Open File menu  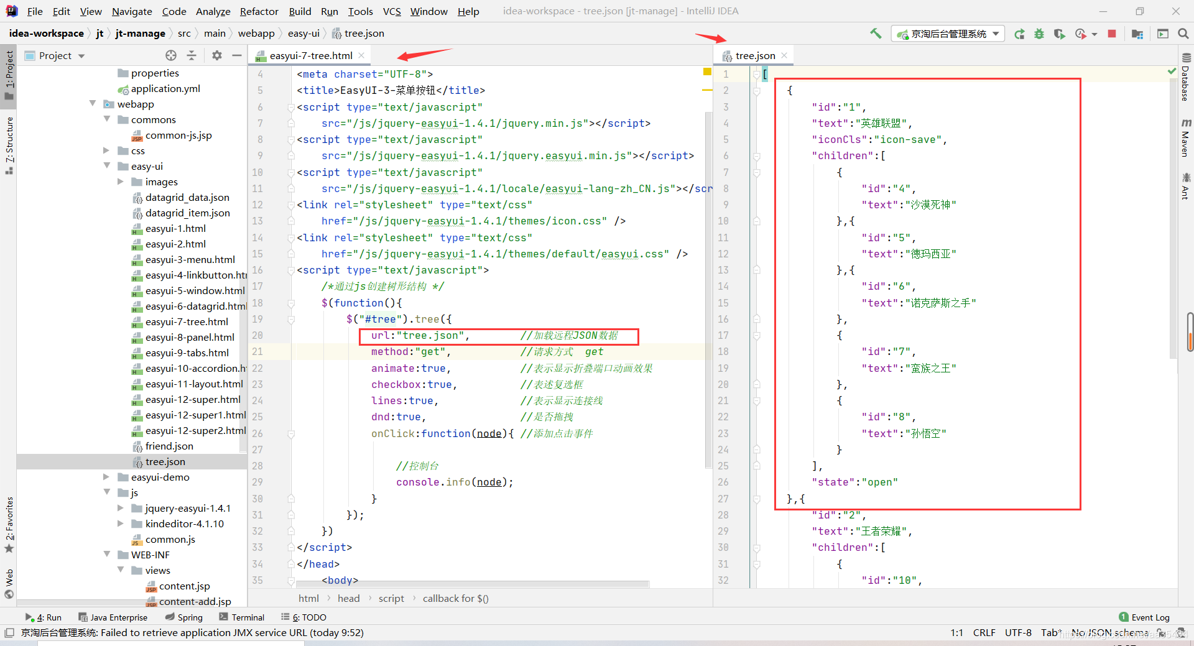[35, 11]
